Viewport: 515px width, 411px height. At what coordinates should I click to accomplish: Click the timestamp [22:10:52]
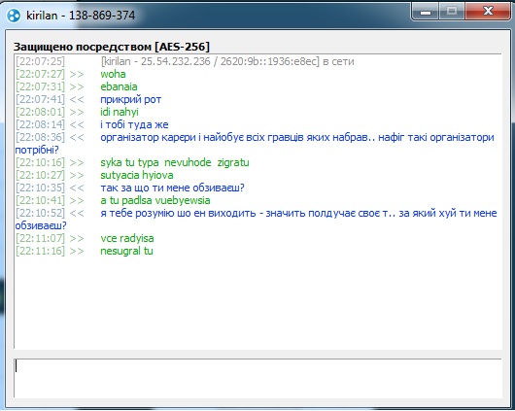tap(41, 213)
